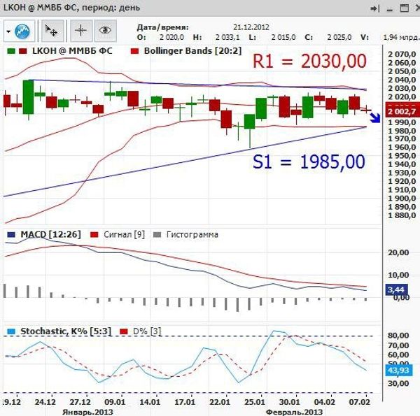Click the 04.02 date on time axis
Screen dimensions: 420x416
coord(324,402)
